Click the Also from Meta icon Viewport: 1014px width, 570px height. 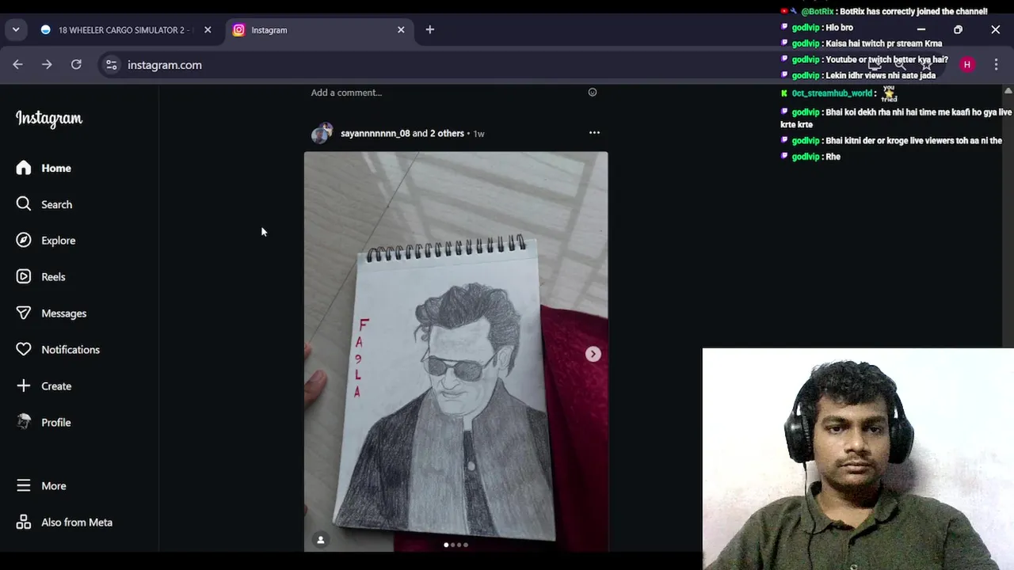coord(24,522)
